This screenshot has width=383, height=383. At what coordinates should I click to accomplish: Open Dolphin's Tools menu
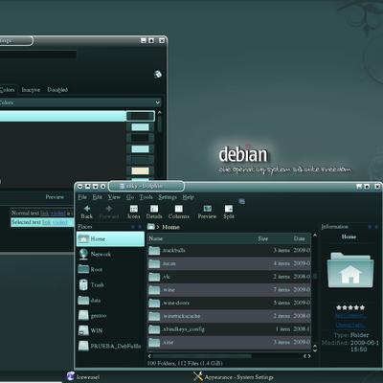point(146,197)
